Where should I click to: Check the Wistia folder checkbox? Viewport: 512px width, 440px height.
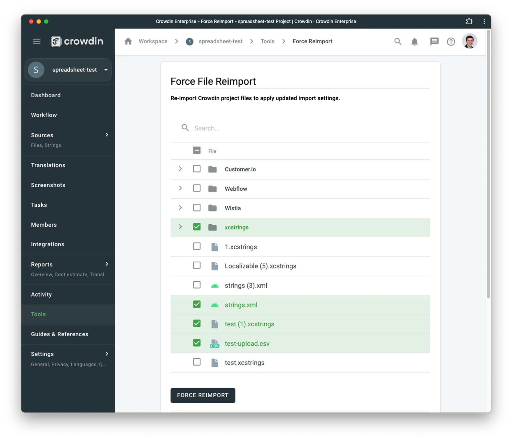tap(197, 207)
